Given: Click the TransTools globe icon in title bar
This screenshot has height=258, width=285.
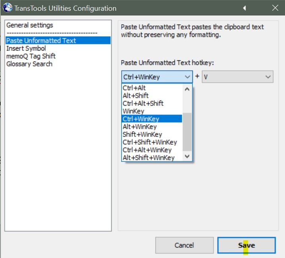Looking at the screenshot, I should coord(7,8).
